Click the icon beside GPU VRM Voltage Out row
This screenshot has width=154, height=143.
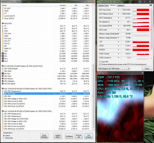pyautogui.click(x=3, y=119)
